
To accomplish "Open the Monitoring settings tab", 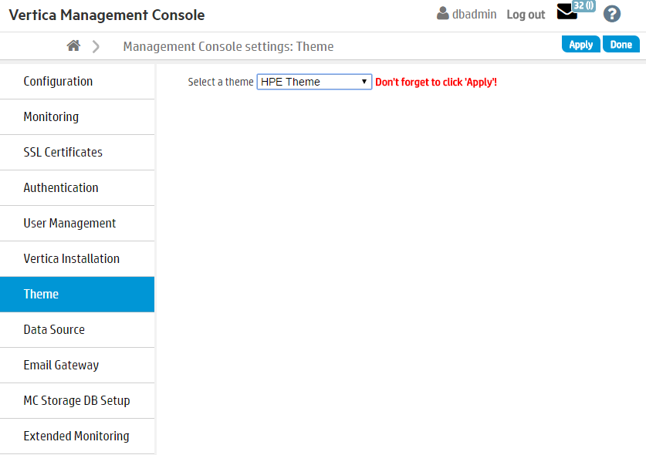I will [x=77, y=117].
